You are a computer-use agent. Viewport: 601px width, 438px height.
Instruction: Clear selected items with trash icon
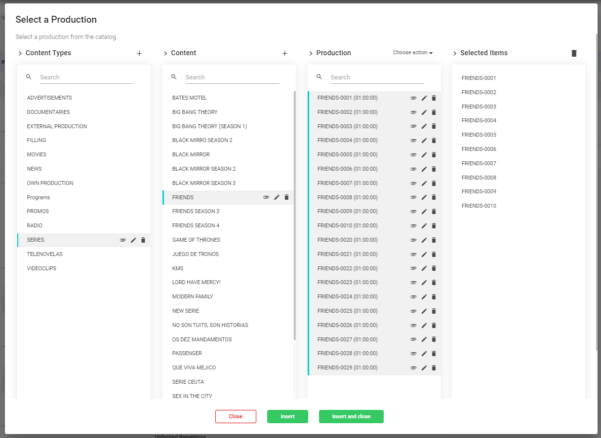574,53
